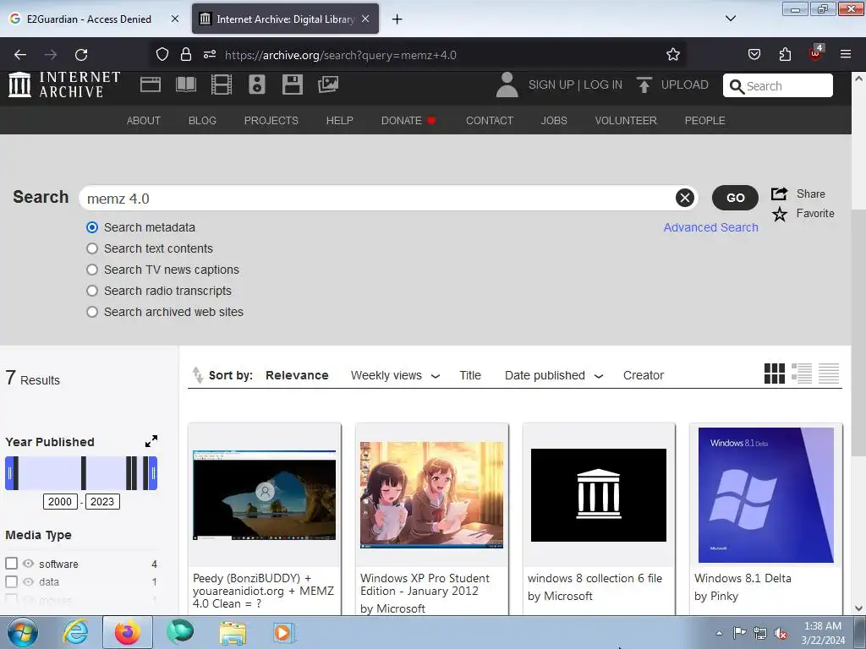Click the LOG IN link
Image resolution: width=866 pixels, height=649 pixels.
coord(602,85)
